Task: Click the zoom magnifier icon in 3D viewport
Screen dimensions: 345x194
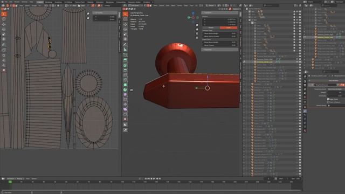Action: click(197, 25)
